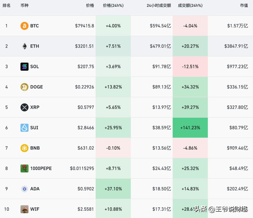This screenshot has height=218, width=253.
Task: Click the DOGE Dogecoin icon
Action: tap(24, 87)
